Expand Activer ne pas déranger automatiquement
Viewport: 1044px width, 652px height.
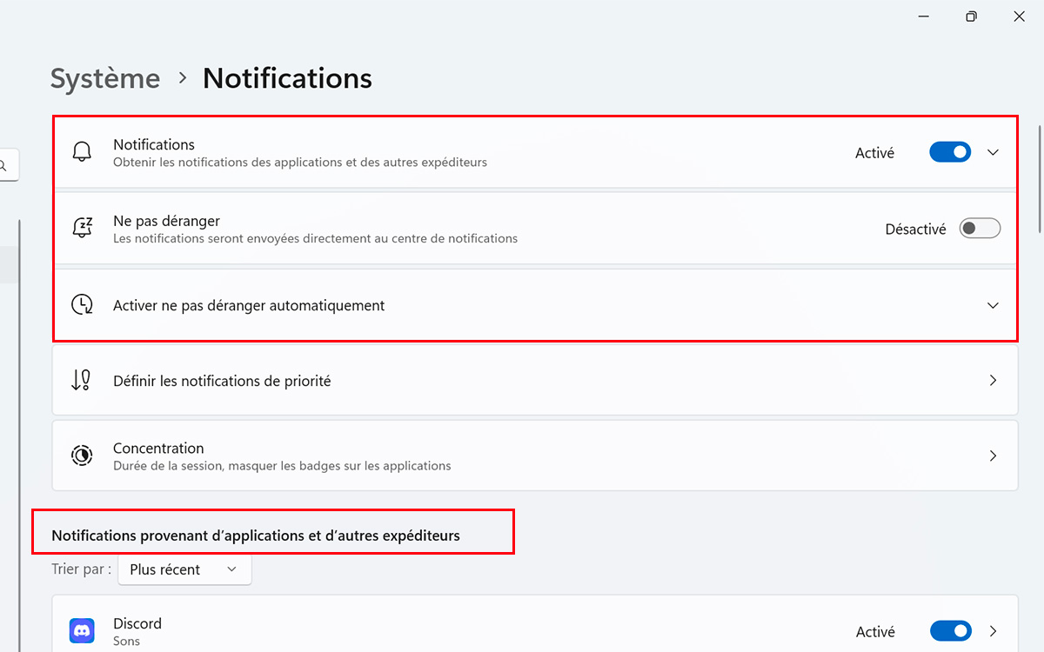tap(993, 305)
